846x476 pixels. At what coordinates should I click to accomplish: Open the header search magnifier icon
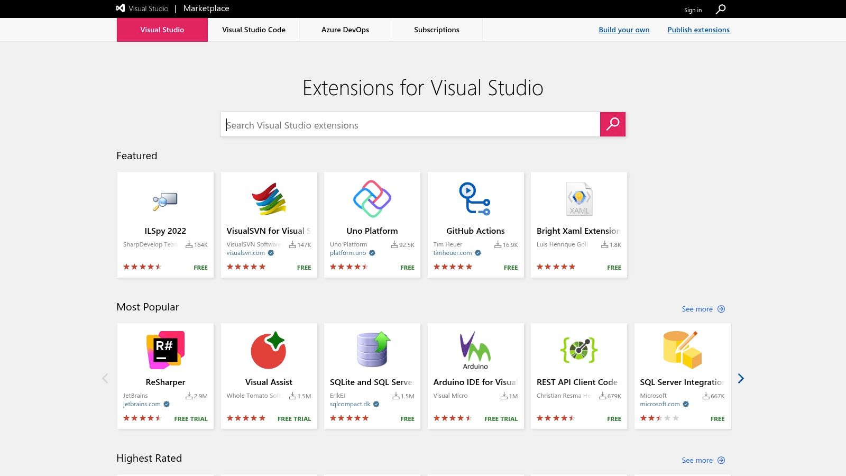[720, 9]
